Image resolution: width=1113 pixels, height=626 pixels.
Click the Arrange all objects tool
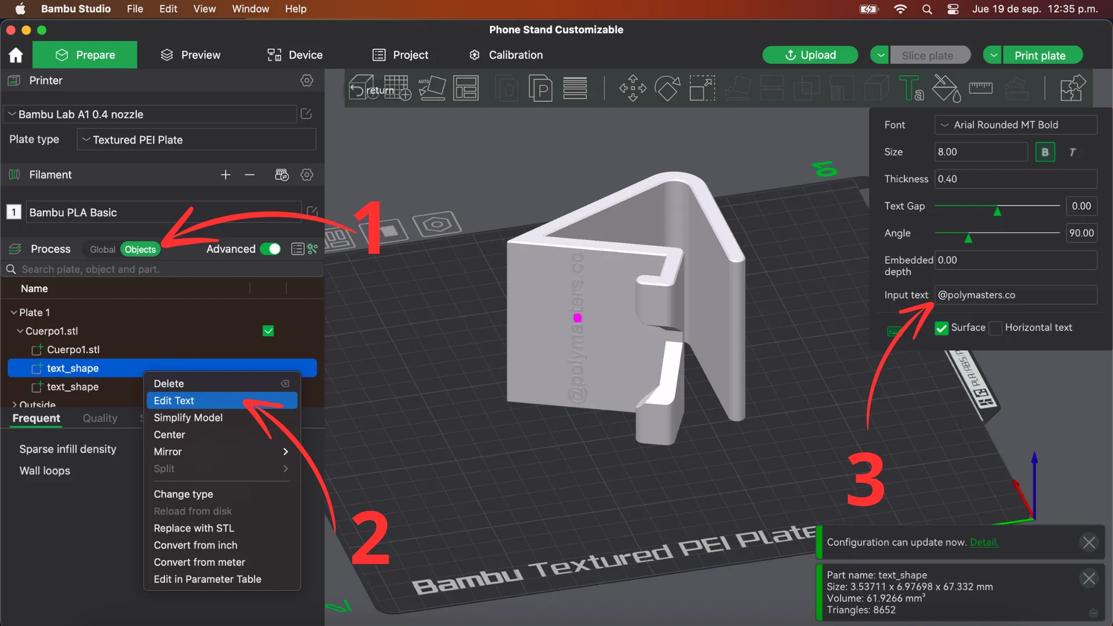point(466,88)
